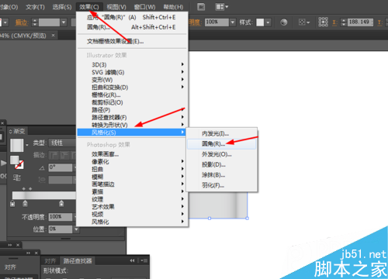This screenshot has width=388, height=279.
Task: Expand the SVG 滤镜(G) submenu
Action: coord(132,72)
